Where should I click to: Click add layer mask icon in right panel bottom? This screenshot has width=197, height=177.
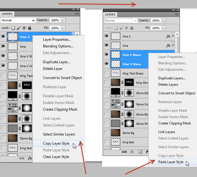(x=140, y=152)
